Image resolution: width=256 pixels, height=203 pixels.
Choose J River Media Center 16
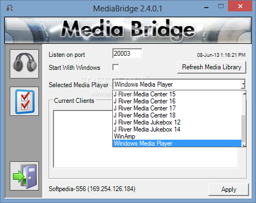tap(177, 101)
